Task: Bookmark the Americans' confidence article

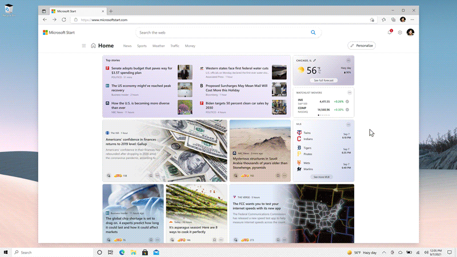Action: (151, 176)
